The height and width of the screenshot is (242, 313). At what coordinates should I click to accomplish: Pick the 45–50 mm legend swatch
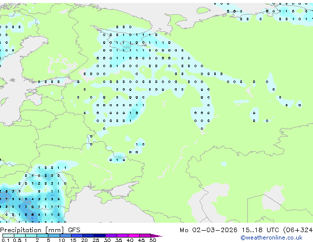[145, 236]
